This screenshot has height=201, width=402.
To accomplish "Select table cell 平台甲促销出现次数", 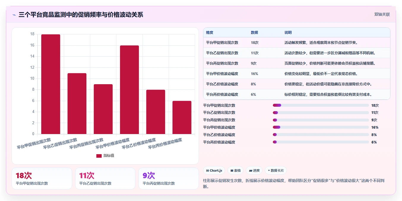I will [x=222, y=43].
